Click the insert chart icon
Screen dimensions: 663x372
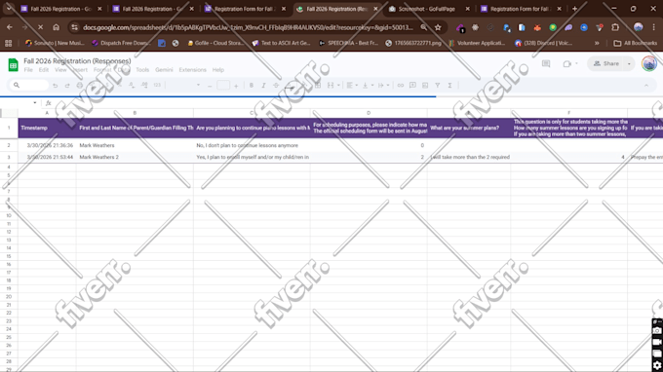pyautogui.click(x=425, y=86)
